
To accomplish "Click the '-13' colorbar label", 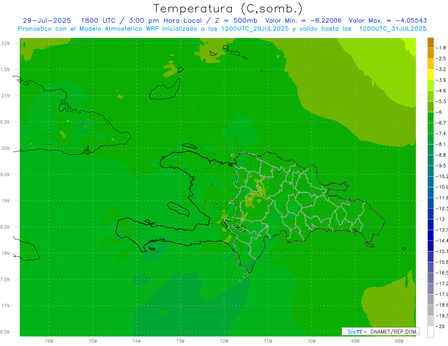I will 440,219.
